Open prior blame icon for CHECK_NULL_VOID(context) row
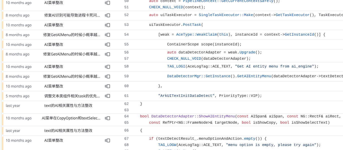343x150 pixels. (x=107, y=3)
